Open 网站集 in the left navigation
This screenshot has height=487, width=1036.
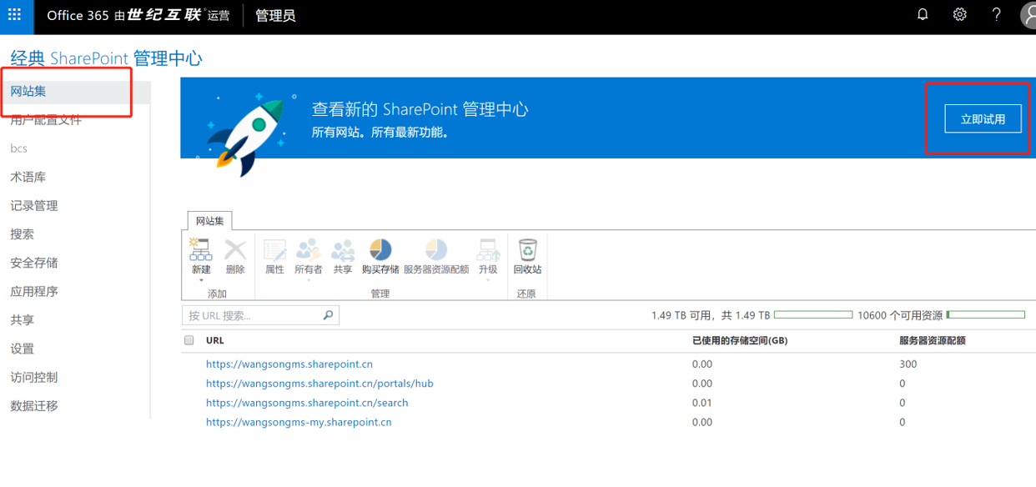28,91
